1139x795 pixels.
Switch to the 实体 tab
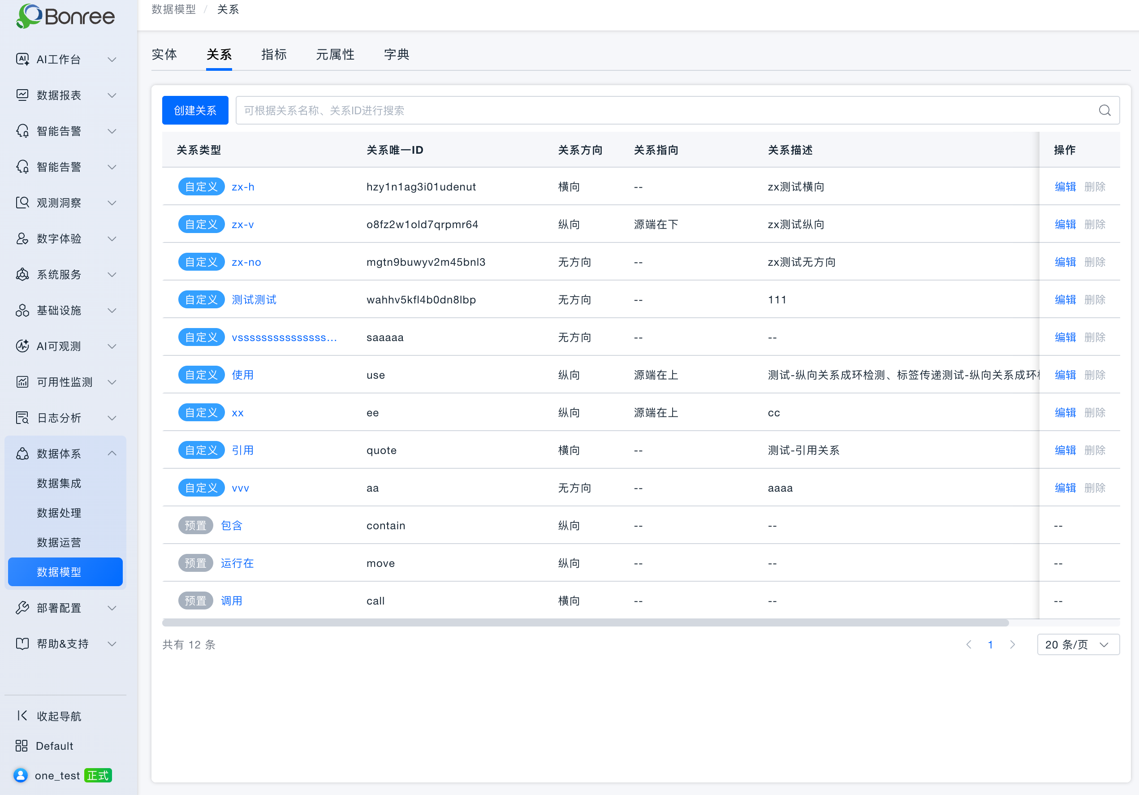pos(164,54)
